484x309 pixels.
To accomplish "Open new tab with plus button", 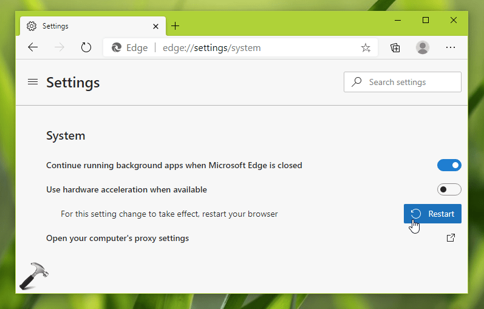I will point(175,26).
